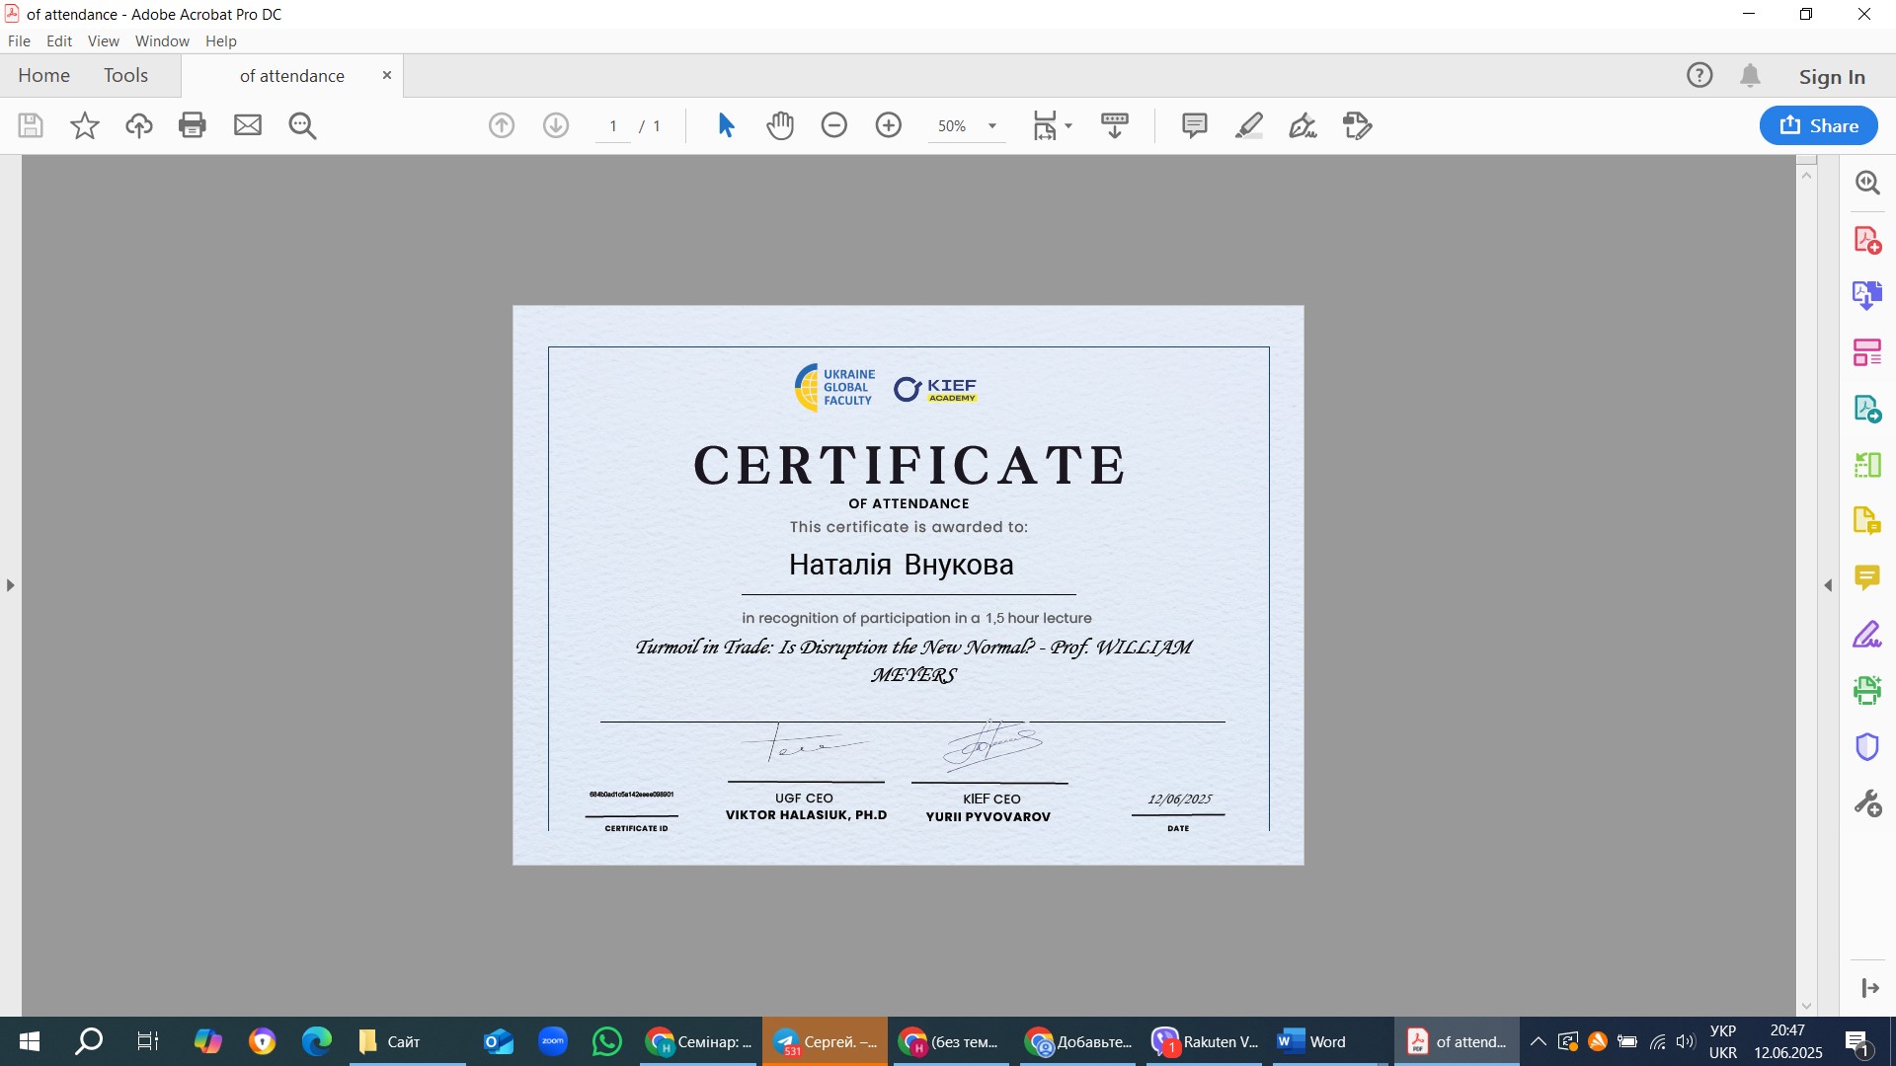Activate the Selection arrow tool
This screenshot has height=1066, width=1896.
[726, 125]
